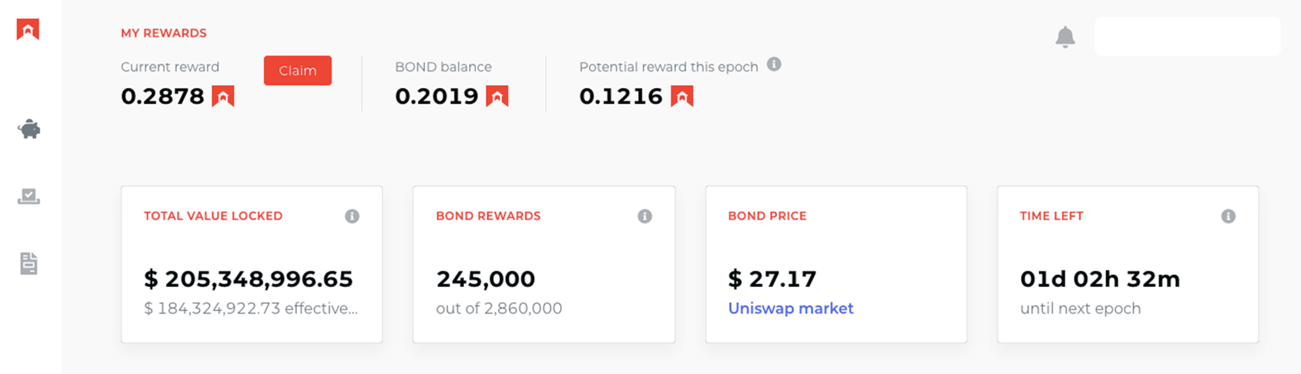Click info icon on Total Value Locked card

tap(352, 216)
